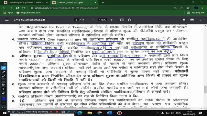Image resolution: width=207 pixels, height=116 pixels.
Task: Expand the recorder dropdown arrow
Action: point(9,112)
